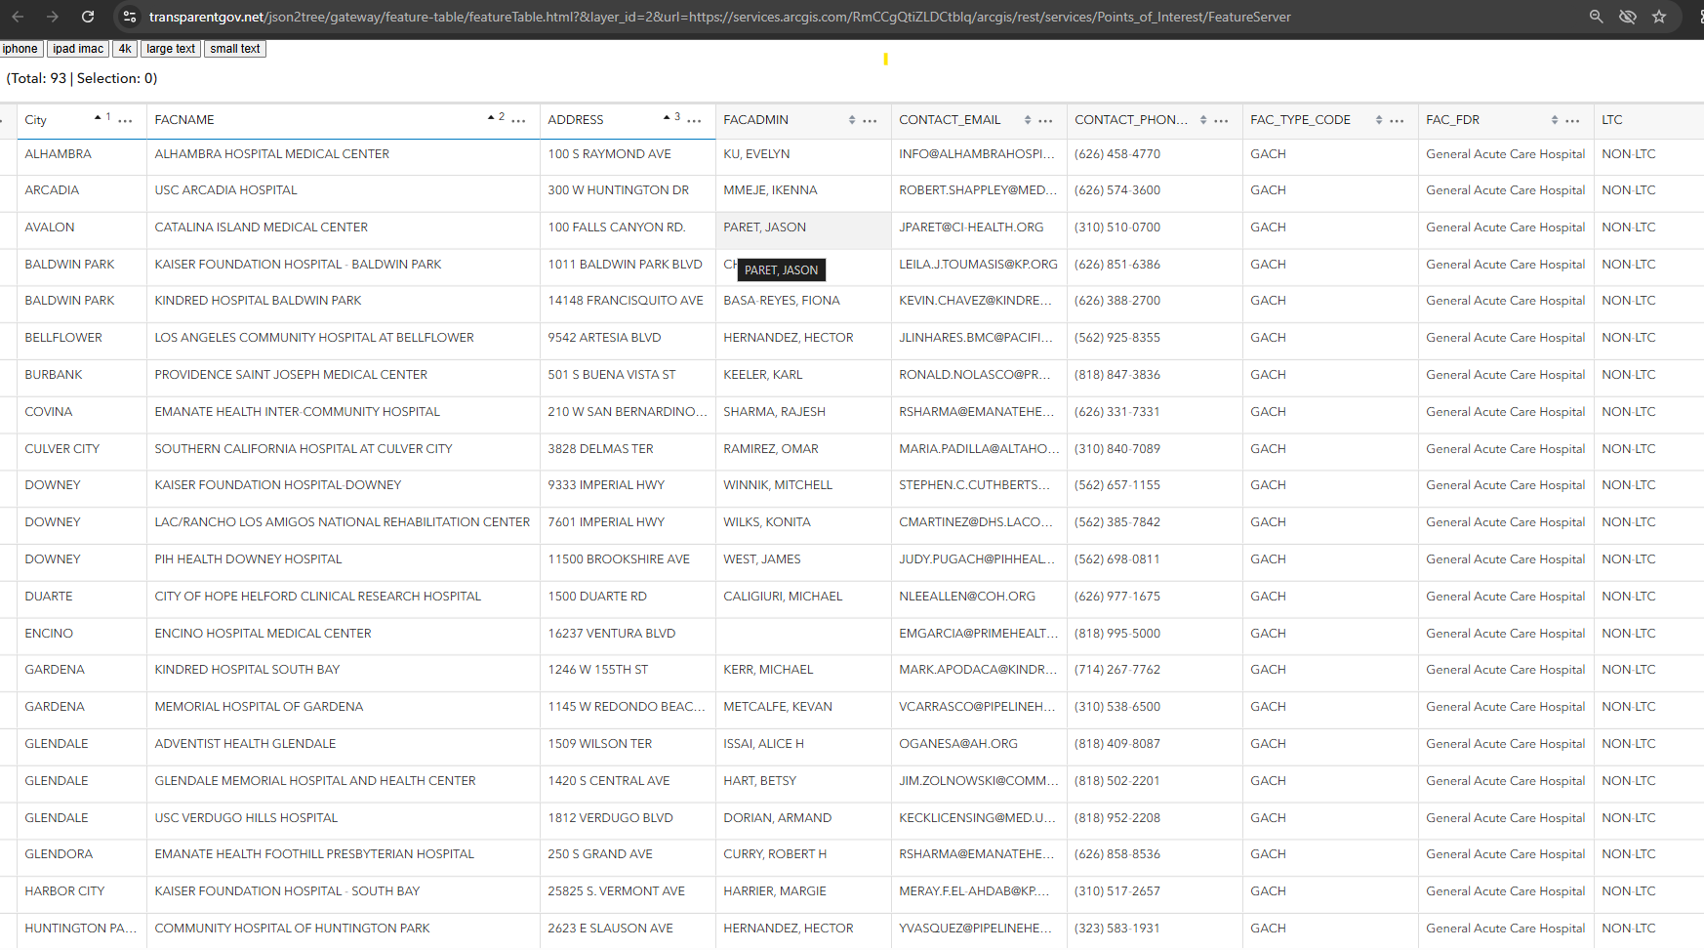This screenshot has width=1704, height=950.
Task: Open the City column options menu (three dots)
Action: tap(126, 121)
